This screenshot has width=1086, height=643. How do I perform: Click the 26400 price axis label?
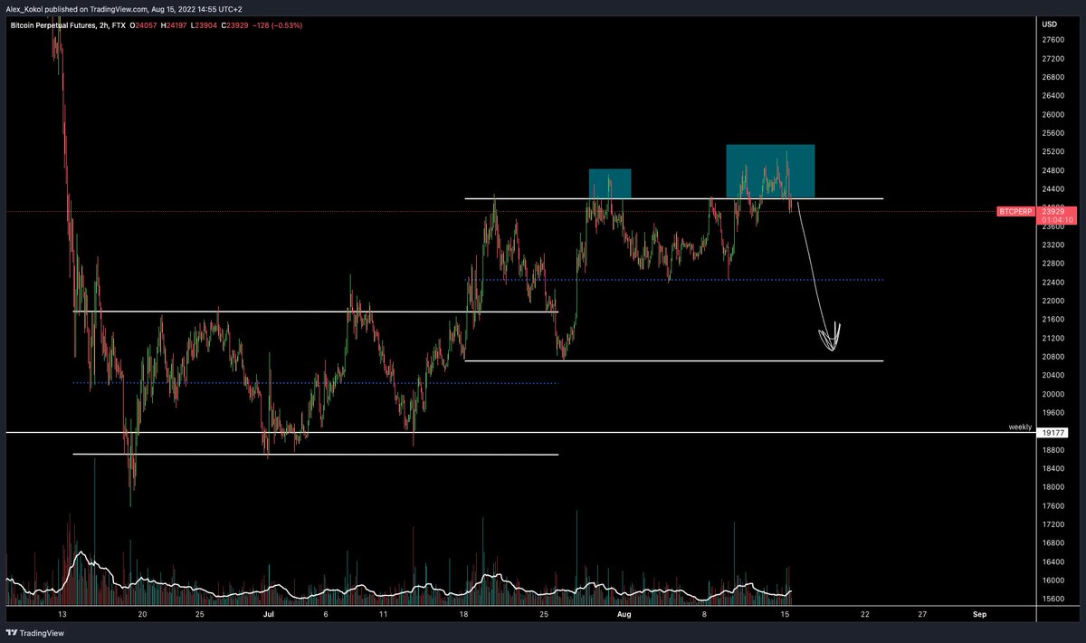(1052, 95)
